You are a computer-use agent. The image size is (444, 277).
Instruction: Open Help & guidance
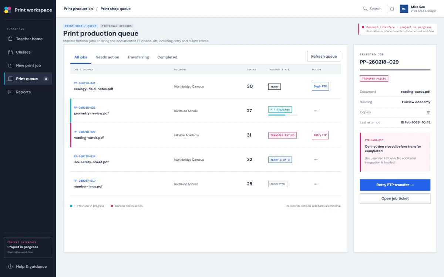click(28, 267)
